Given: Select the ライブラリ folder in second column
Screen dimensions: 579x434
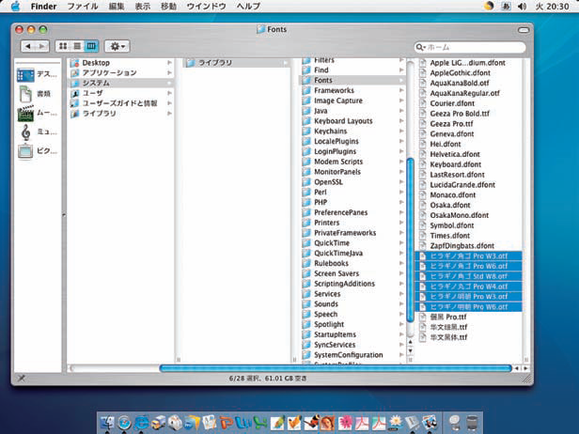Looking at the screenshot, I should [237, 63].
